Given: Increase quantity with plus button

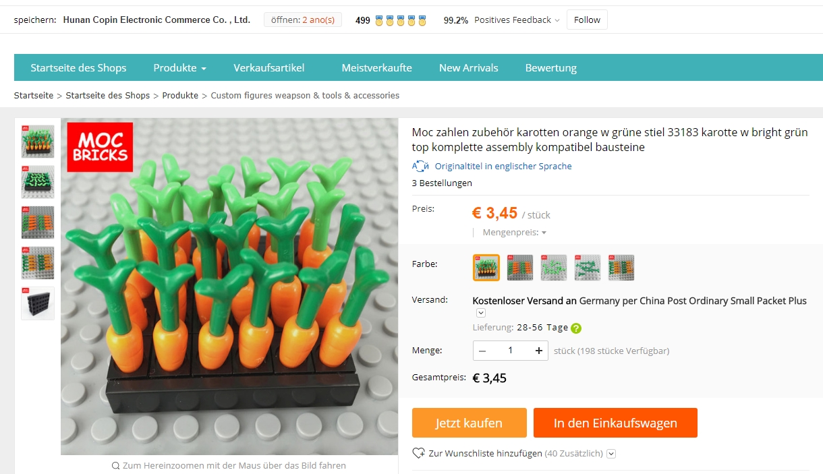Looking at the screenshot, I should click(538, 351).
